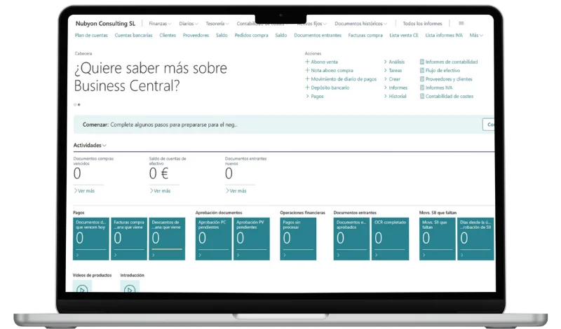Click report icon beside Flujo de efectivo
Image resolution: width=561 pixels, height=329 pixels.
click(422, 71)
